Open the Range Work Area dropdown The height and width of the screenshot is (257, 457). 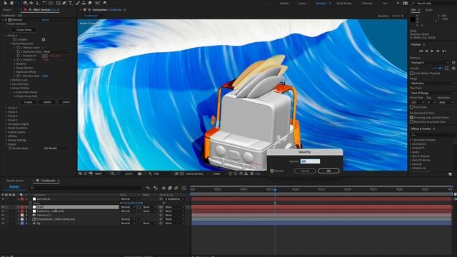point(433,84)
